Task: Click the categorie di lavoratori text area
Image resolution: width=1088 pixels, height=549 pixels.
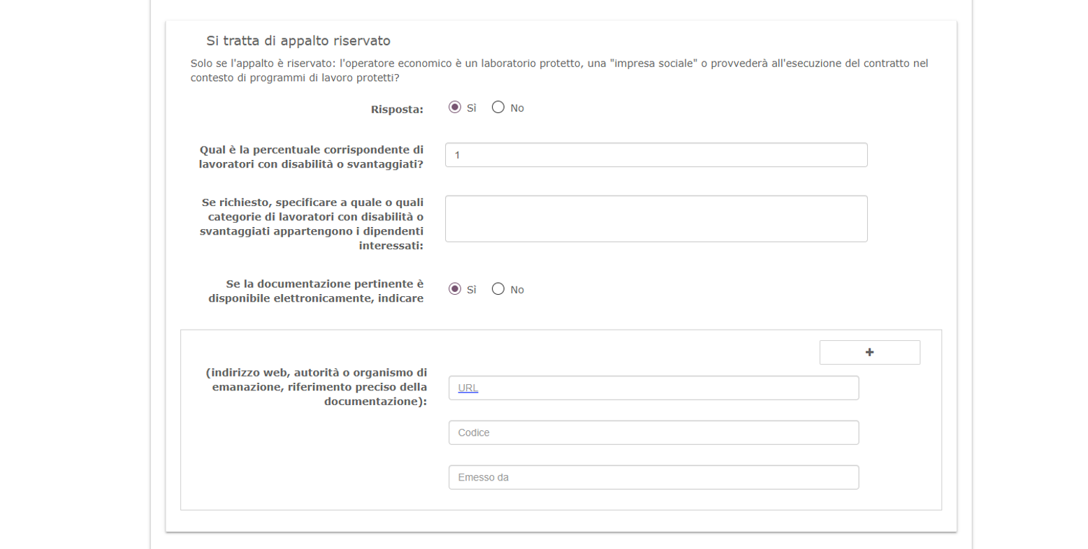Action: pyautogui.click(x=655, y=219)
